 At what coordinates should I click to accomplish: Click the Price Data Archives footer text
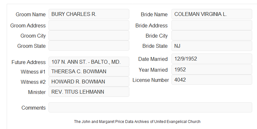coord(137,122)
